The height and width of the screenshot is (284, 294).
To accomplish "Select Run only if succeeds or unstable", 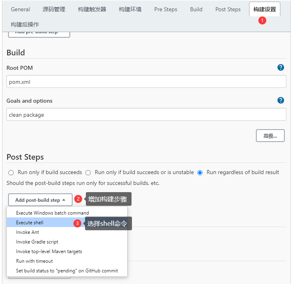I will pos(88,172).
